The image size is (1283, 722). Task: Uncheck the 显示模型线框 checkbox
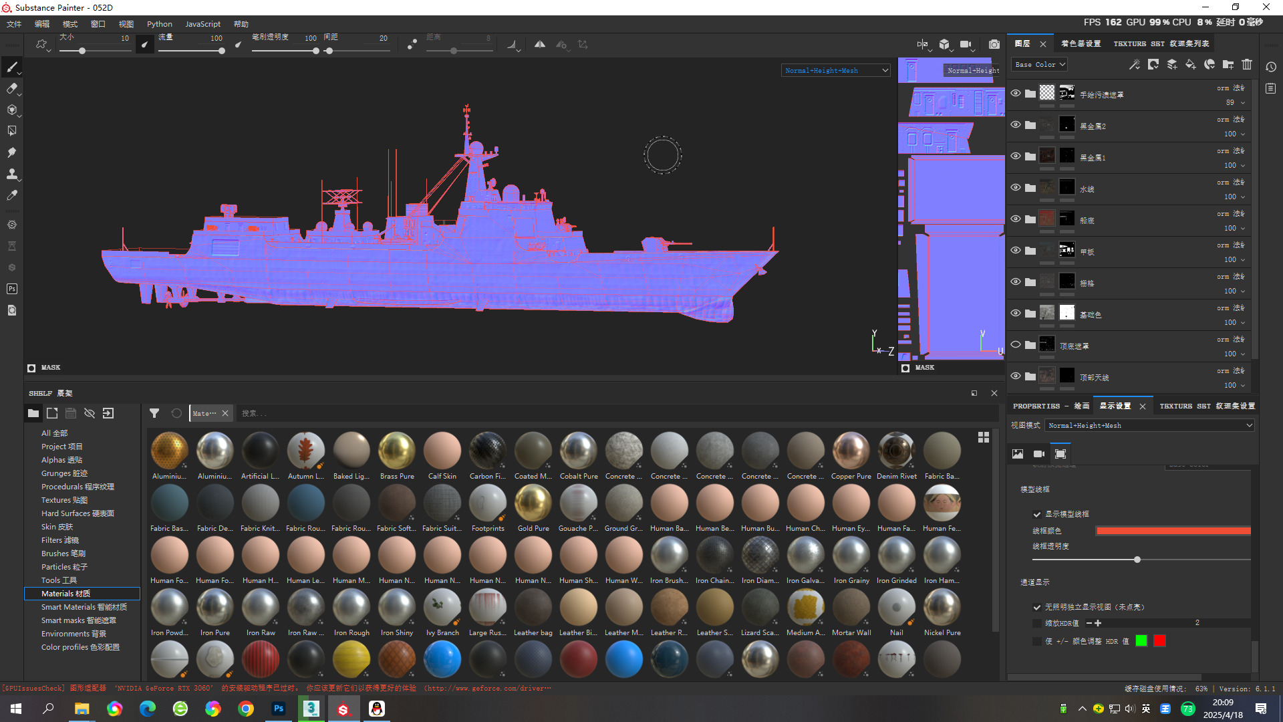click(1037, 514)
